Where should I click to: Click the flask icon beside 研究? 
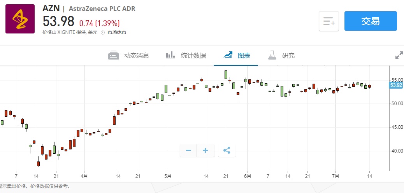(x=272, y=55)
